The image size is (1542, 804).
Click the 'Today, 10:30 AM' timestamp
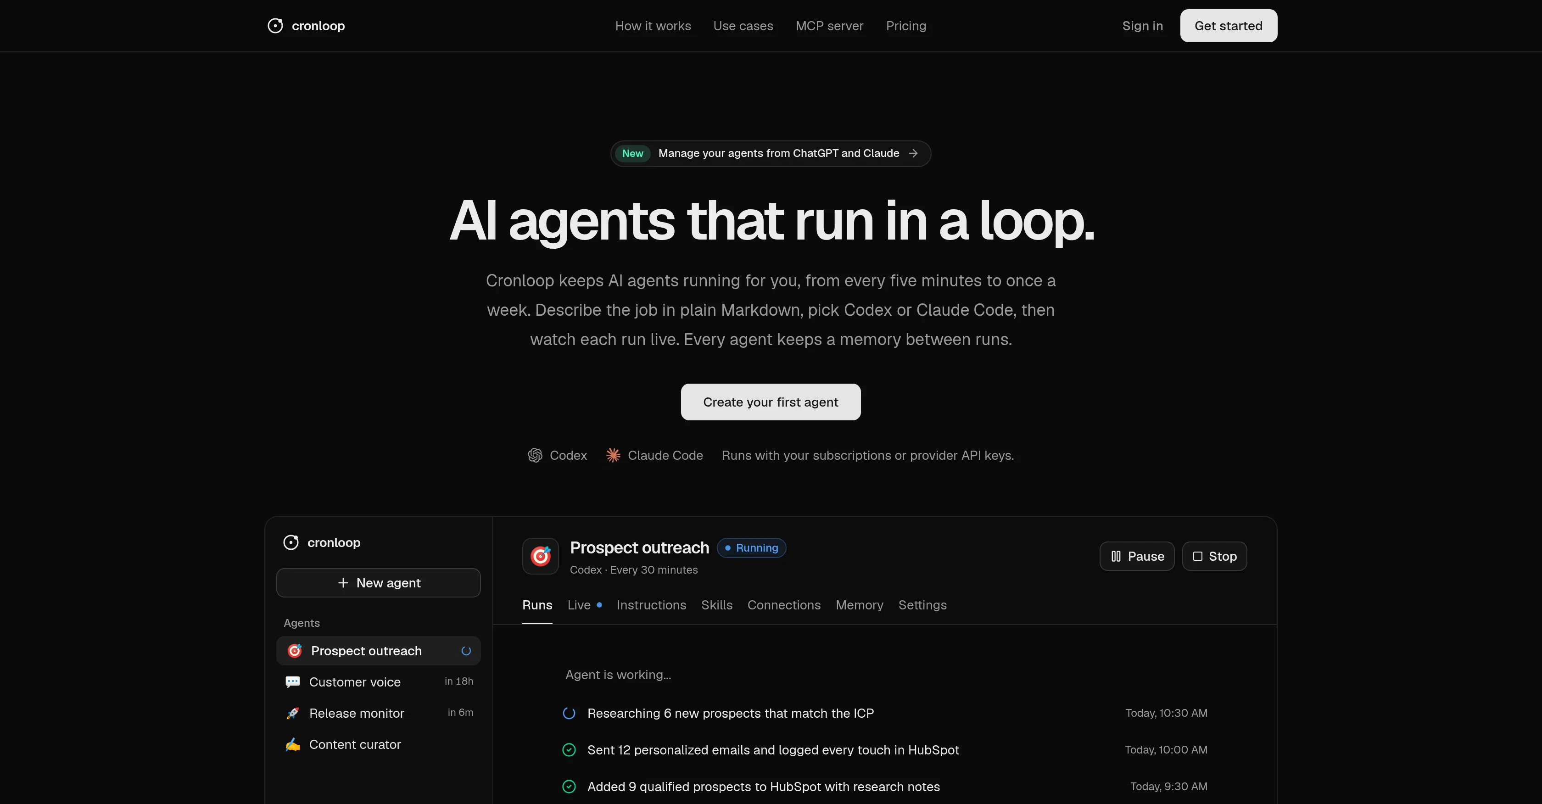coord(1166,713)
